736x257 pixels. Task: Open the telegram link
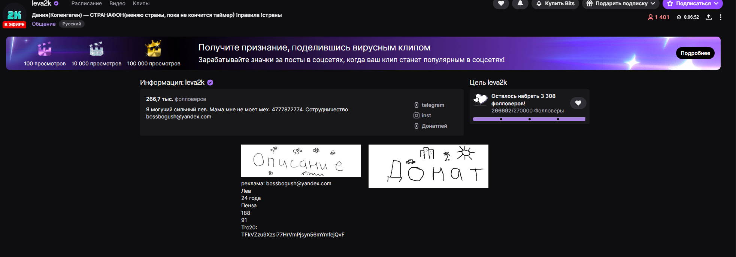point(429,105)
